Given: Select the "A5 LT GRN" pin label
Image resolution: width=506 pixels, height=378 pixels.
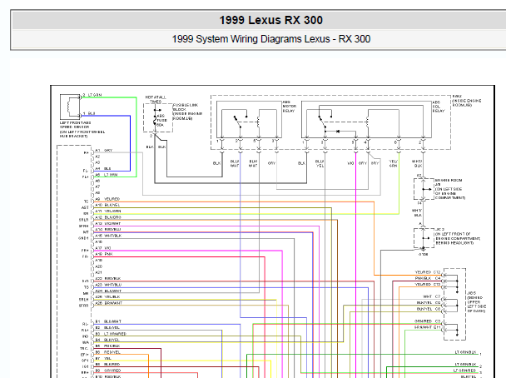Looking at the screenshot, I should (106, 175).
